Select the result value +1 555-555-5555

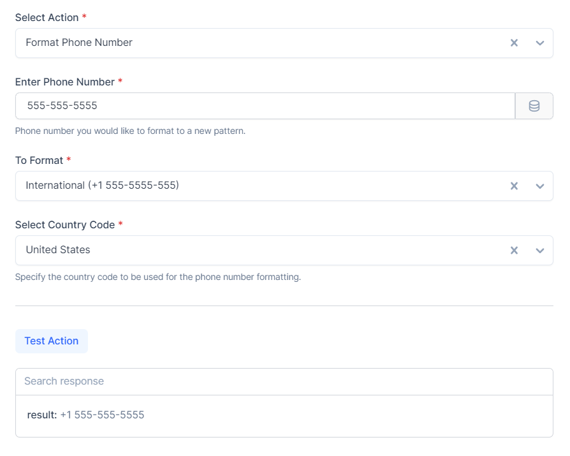[102, 415]
